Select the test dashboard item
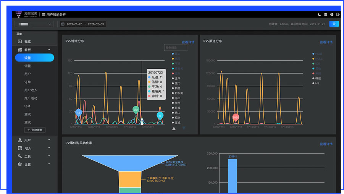The height and width of the screenshot is (194, 344). coord(27,106)
